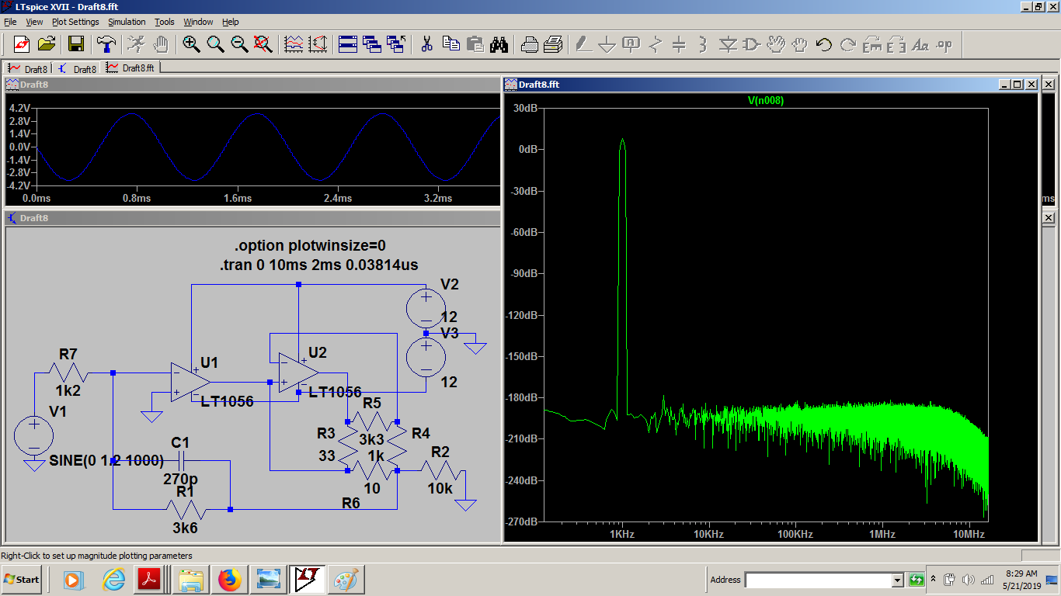This screenshot has height=596, width=1061.
Task: Click the Open file folder icon
Action: click(x=47, y=43)
